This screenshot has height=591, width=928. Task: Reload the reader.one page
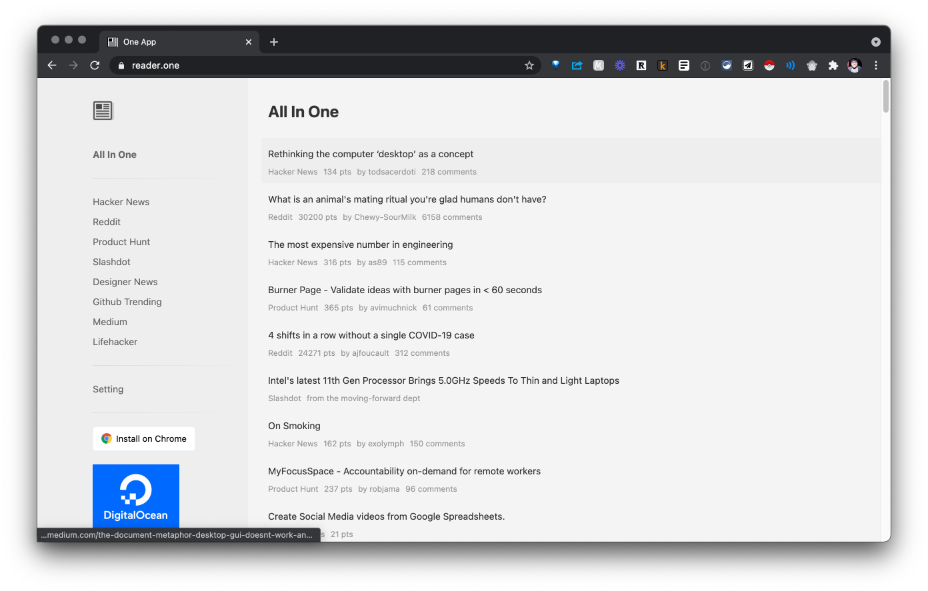point(95,65)
